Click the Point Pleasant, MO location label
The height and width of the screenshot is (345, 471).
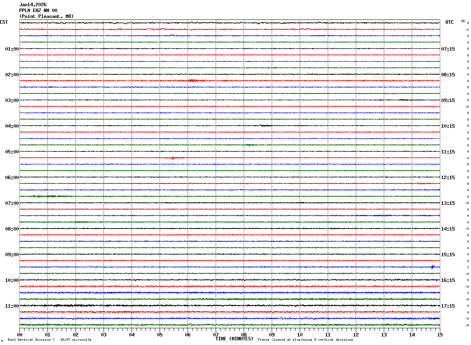click(x=46, y=16)
